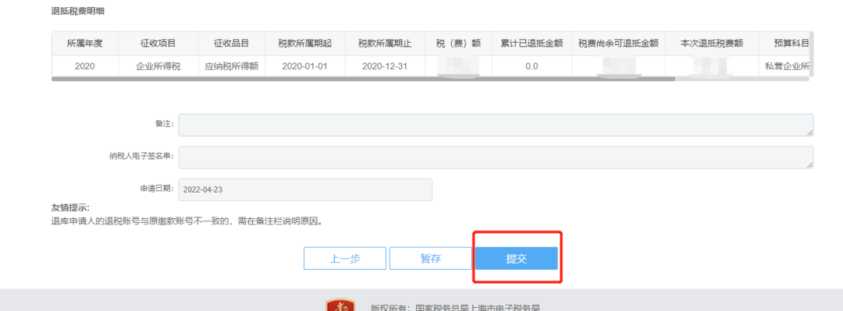Viewport: 843px width, 311px height.
Task: Select the 企业所得税 cell
Action: [158, 66]
